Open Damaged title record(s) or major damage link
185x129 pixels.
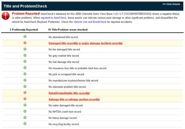click(x=85, y=43)
